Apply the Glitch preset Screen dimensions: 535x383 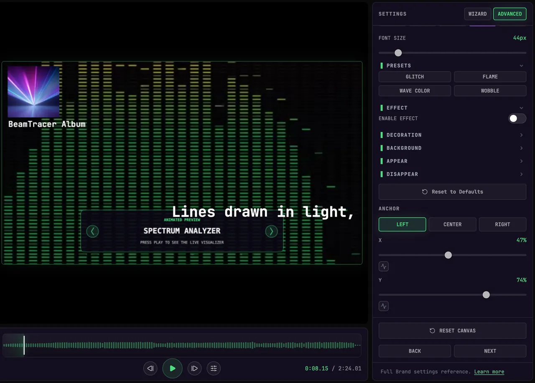pos(415,77)
